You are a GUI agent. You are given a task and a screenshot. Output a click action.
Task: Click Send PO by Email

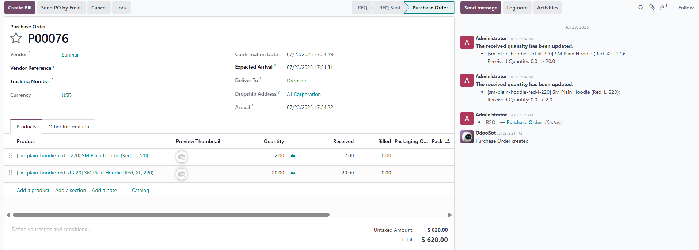tap(61, 8)
